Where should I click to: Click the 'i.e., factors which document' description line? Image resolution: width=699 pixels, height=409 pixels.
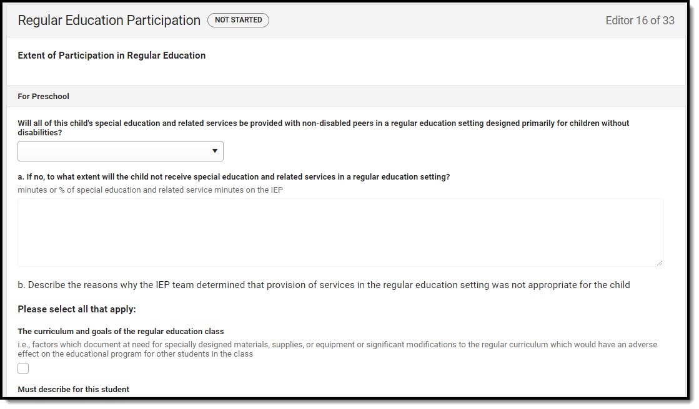337,345
